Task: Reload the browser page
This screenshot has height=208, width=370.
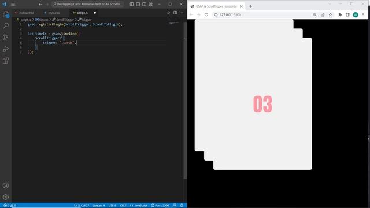Action: point(206,14)
